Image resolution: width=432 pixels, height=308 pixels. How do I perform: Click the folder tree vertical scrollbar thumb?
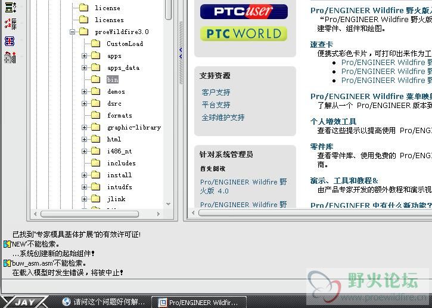(169, 9)
